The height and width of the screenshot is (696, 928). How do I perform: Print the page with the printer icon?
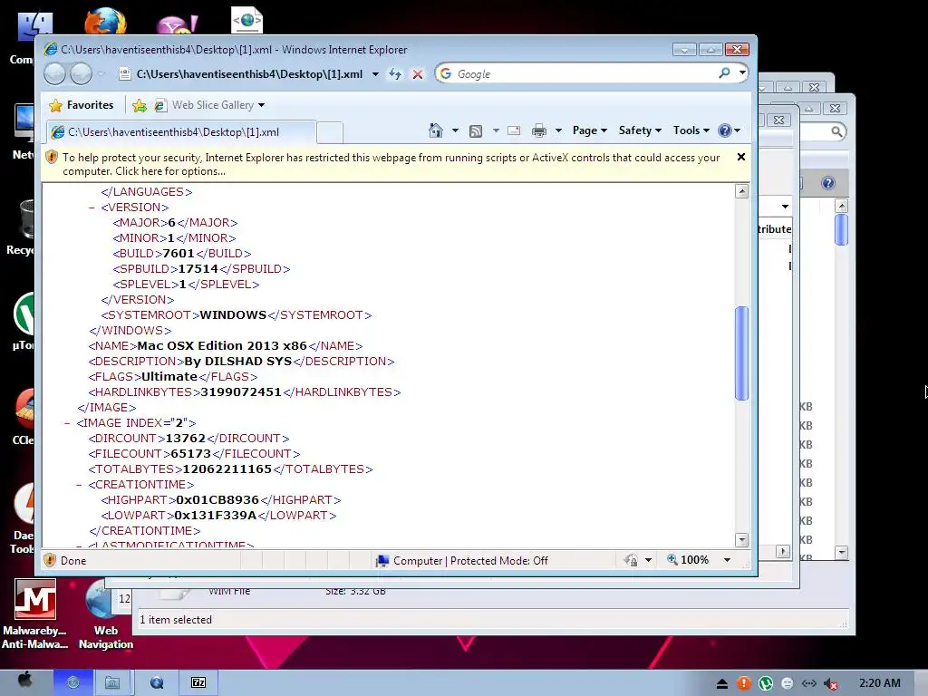[x=538, y=130]
